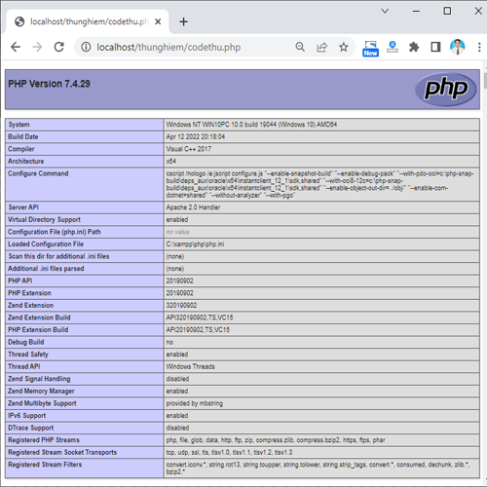Click the download manager extension icon
This screenshot has height=487, width=487.
pos(393,47)
